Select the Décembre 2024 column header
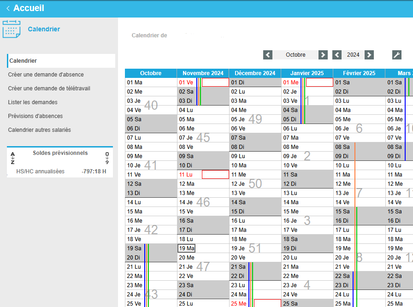413x307 pixels. tap(255, 73)
